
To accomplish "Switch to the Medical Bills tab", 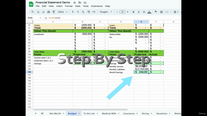I will coord(109,113).
